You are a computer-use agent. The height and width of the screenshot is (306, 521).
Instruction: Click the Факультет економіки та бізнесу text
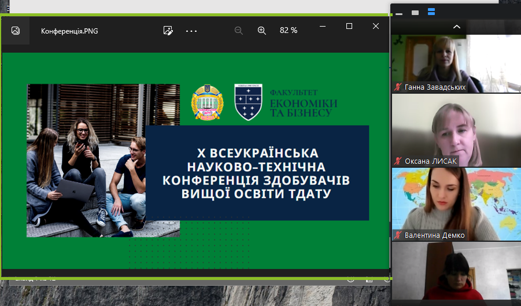click(303, 104)
